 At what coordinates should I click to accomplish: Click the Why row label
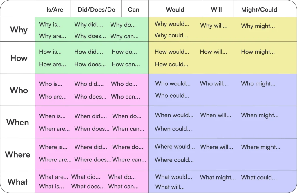click(x=19, y=30)
